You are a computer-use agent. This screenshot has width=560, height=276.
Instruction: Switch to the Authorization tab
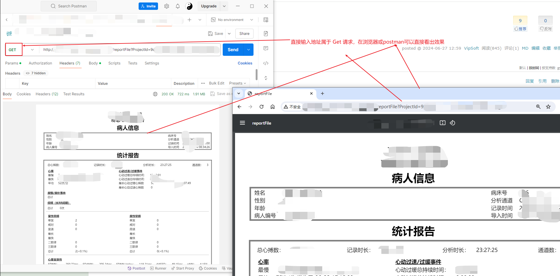[40, 63]
